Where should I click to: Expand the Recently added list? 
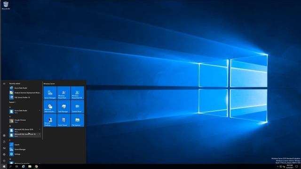(x=13, y=102)
